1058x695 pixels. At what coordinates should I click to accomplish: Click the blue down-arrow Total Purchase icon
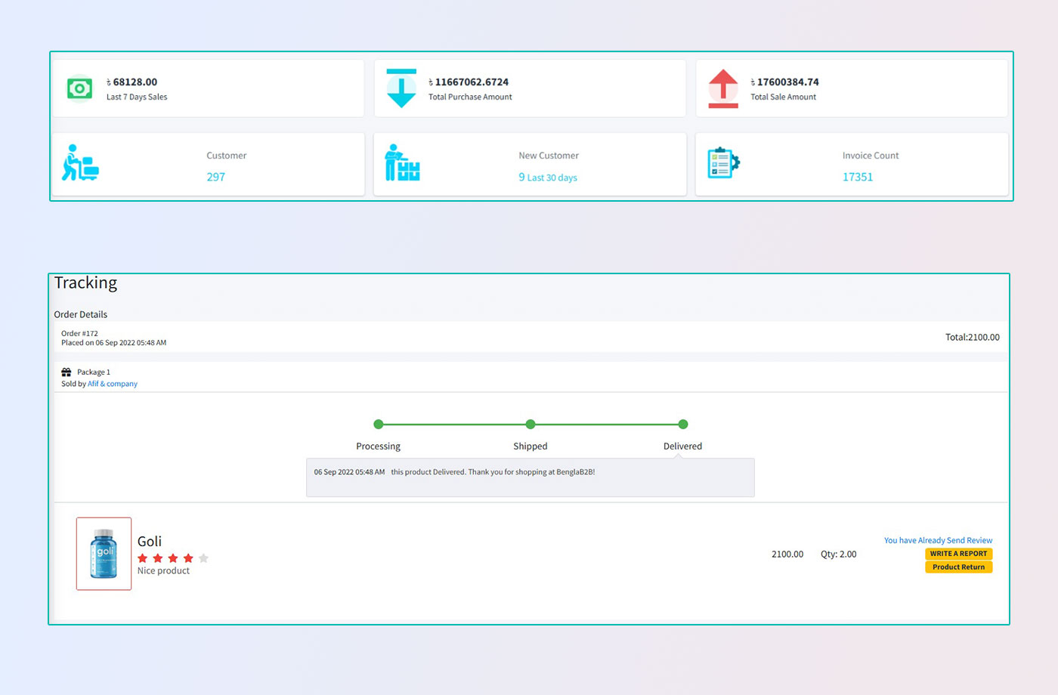401,88
